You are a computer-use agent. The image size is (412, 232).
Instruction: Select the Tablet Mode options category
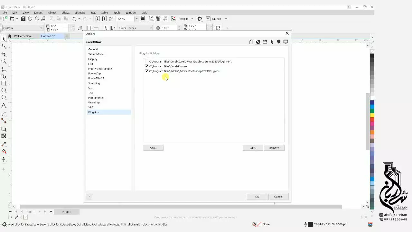[96, 54]
